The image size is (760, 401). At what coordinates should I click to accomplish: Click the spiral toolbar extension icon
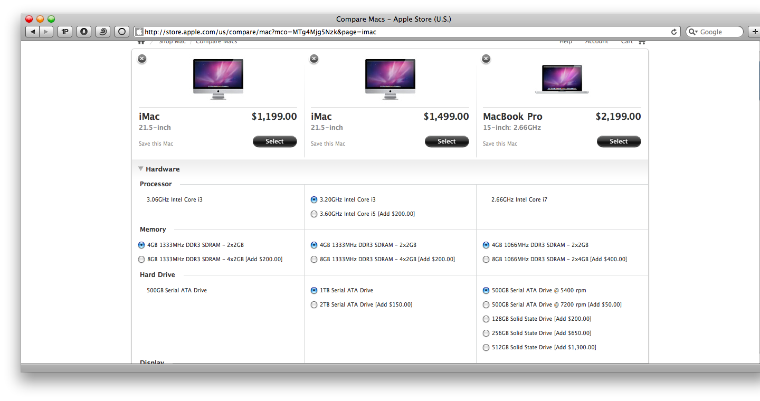pyautogui.click(x=103, y=32)
